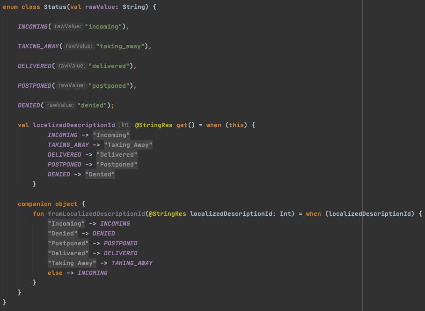Image resolution: width=425 pixels, height=311 pixels.
Task: Click "Denied" string in the companion when block
Action: (x=63, y=233)
